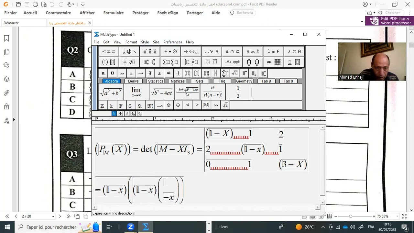
Task: Open Foxit Protéger ribbon tab
Action: (140, 13)
